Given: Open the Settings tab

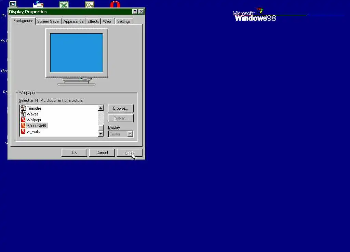Looking at the screenshot, I should 124,21.
